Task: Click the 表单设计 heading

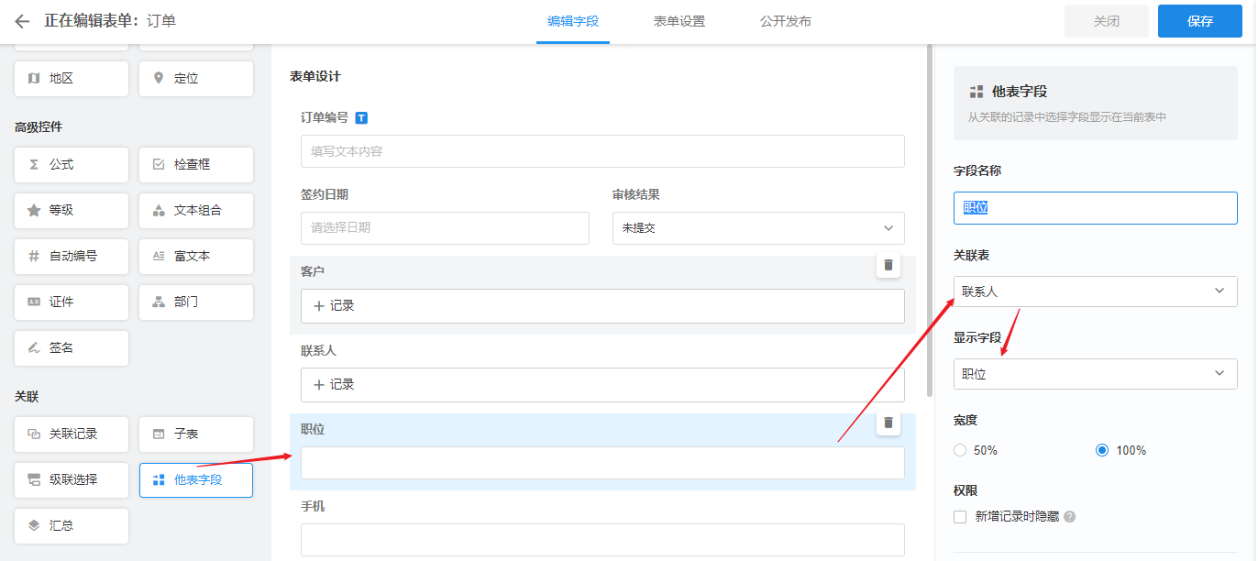Action: 315,77
